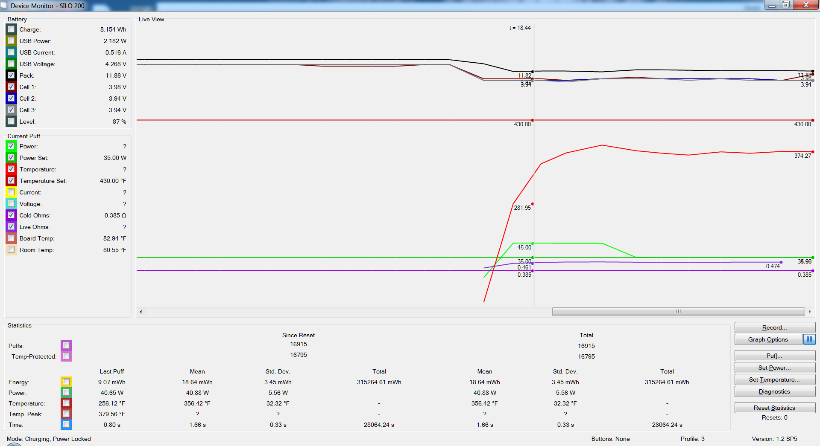Enable the Energy statistics yellow checkbox
820x446 pixels.
66,382
